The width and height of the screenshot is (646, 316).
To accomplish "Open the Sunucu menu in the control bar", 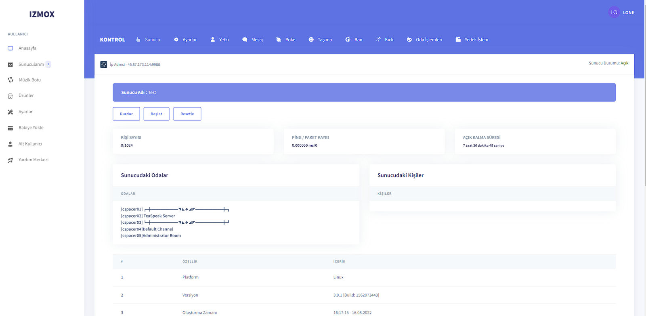I will point(148,39).
